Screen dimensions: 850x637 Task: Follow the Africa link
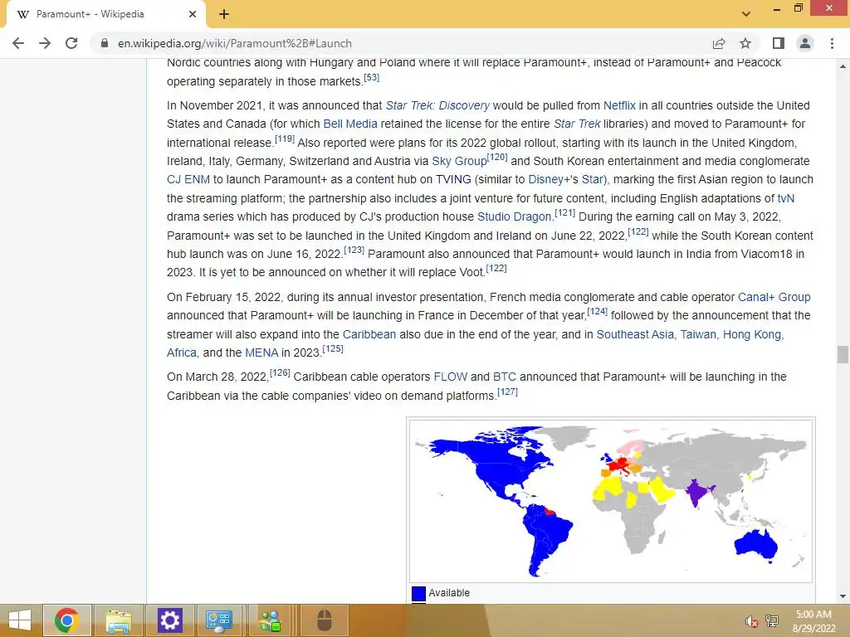pyautogui.click(x=182, y=353)
